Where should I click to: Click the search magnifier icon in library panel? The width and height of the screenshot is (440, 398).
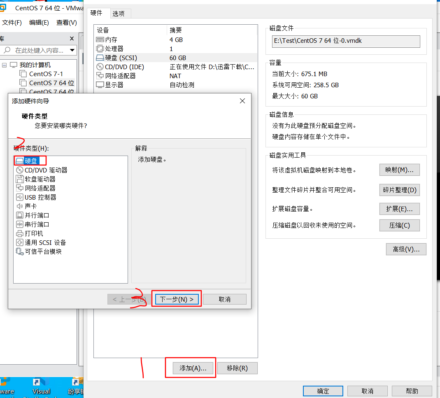pos(7,50)
